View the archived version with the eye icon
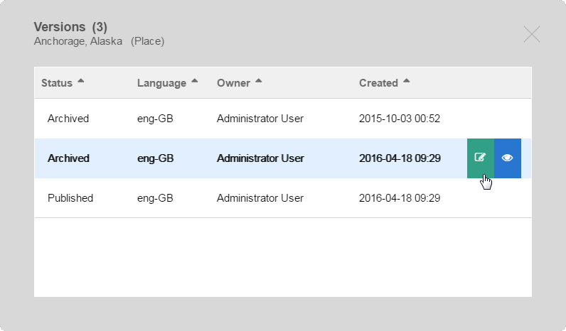This screenshot has width=566, height=331. point(508,158)
